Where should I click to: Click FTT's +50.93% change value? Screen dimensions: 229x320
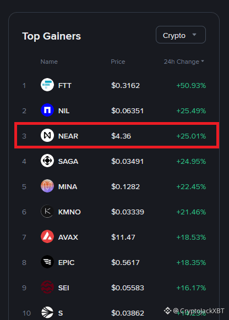191,86
